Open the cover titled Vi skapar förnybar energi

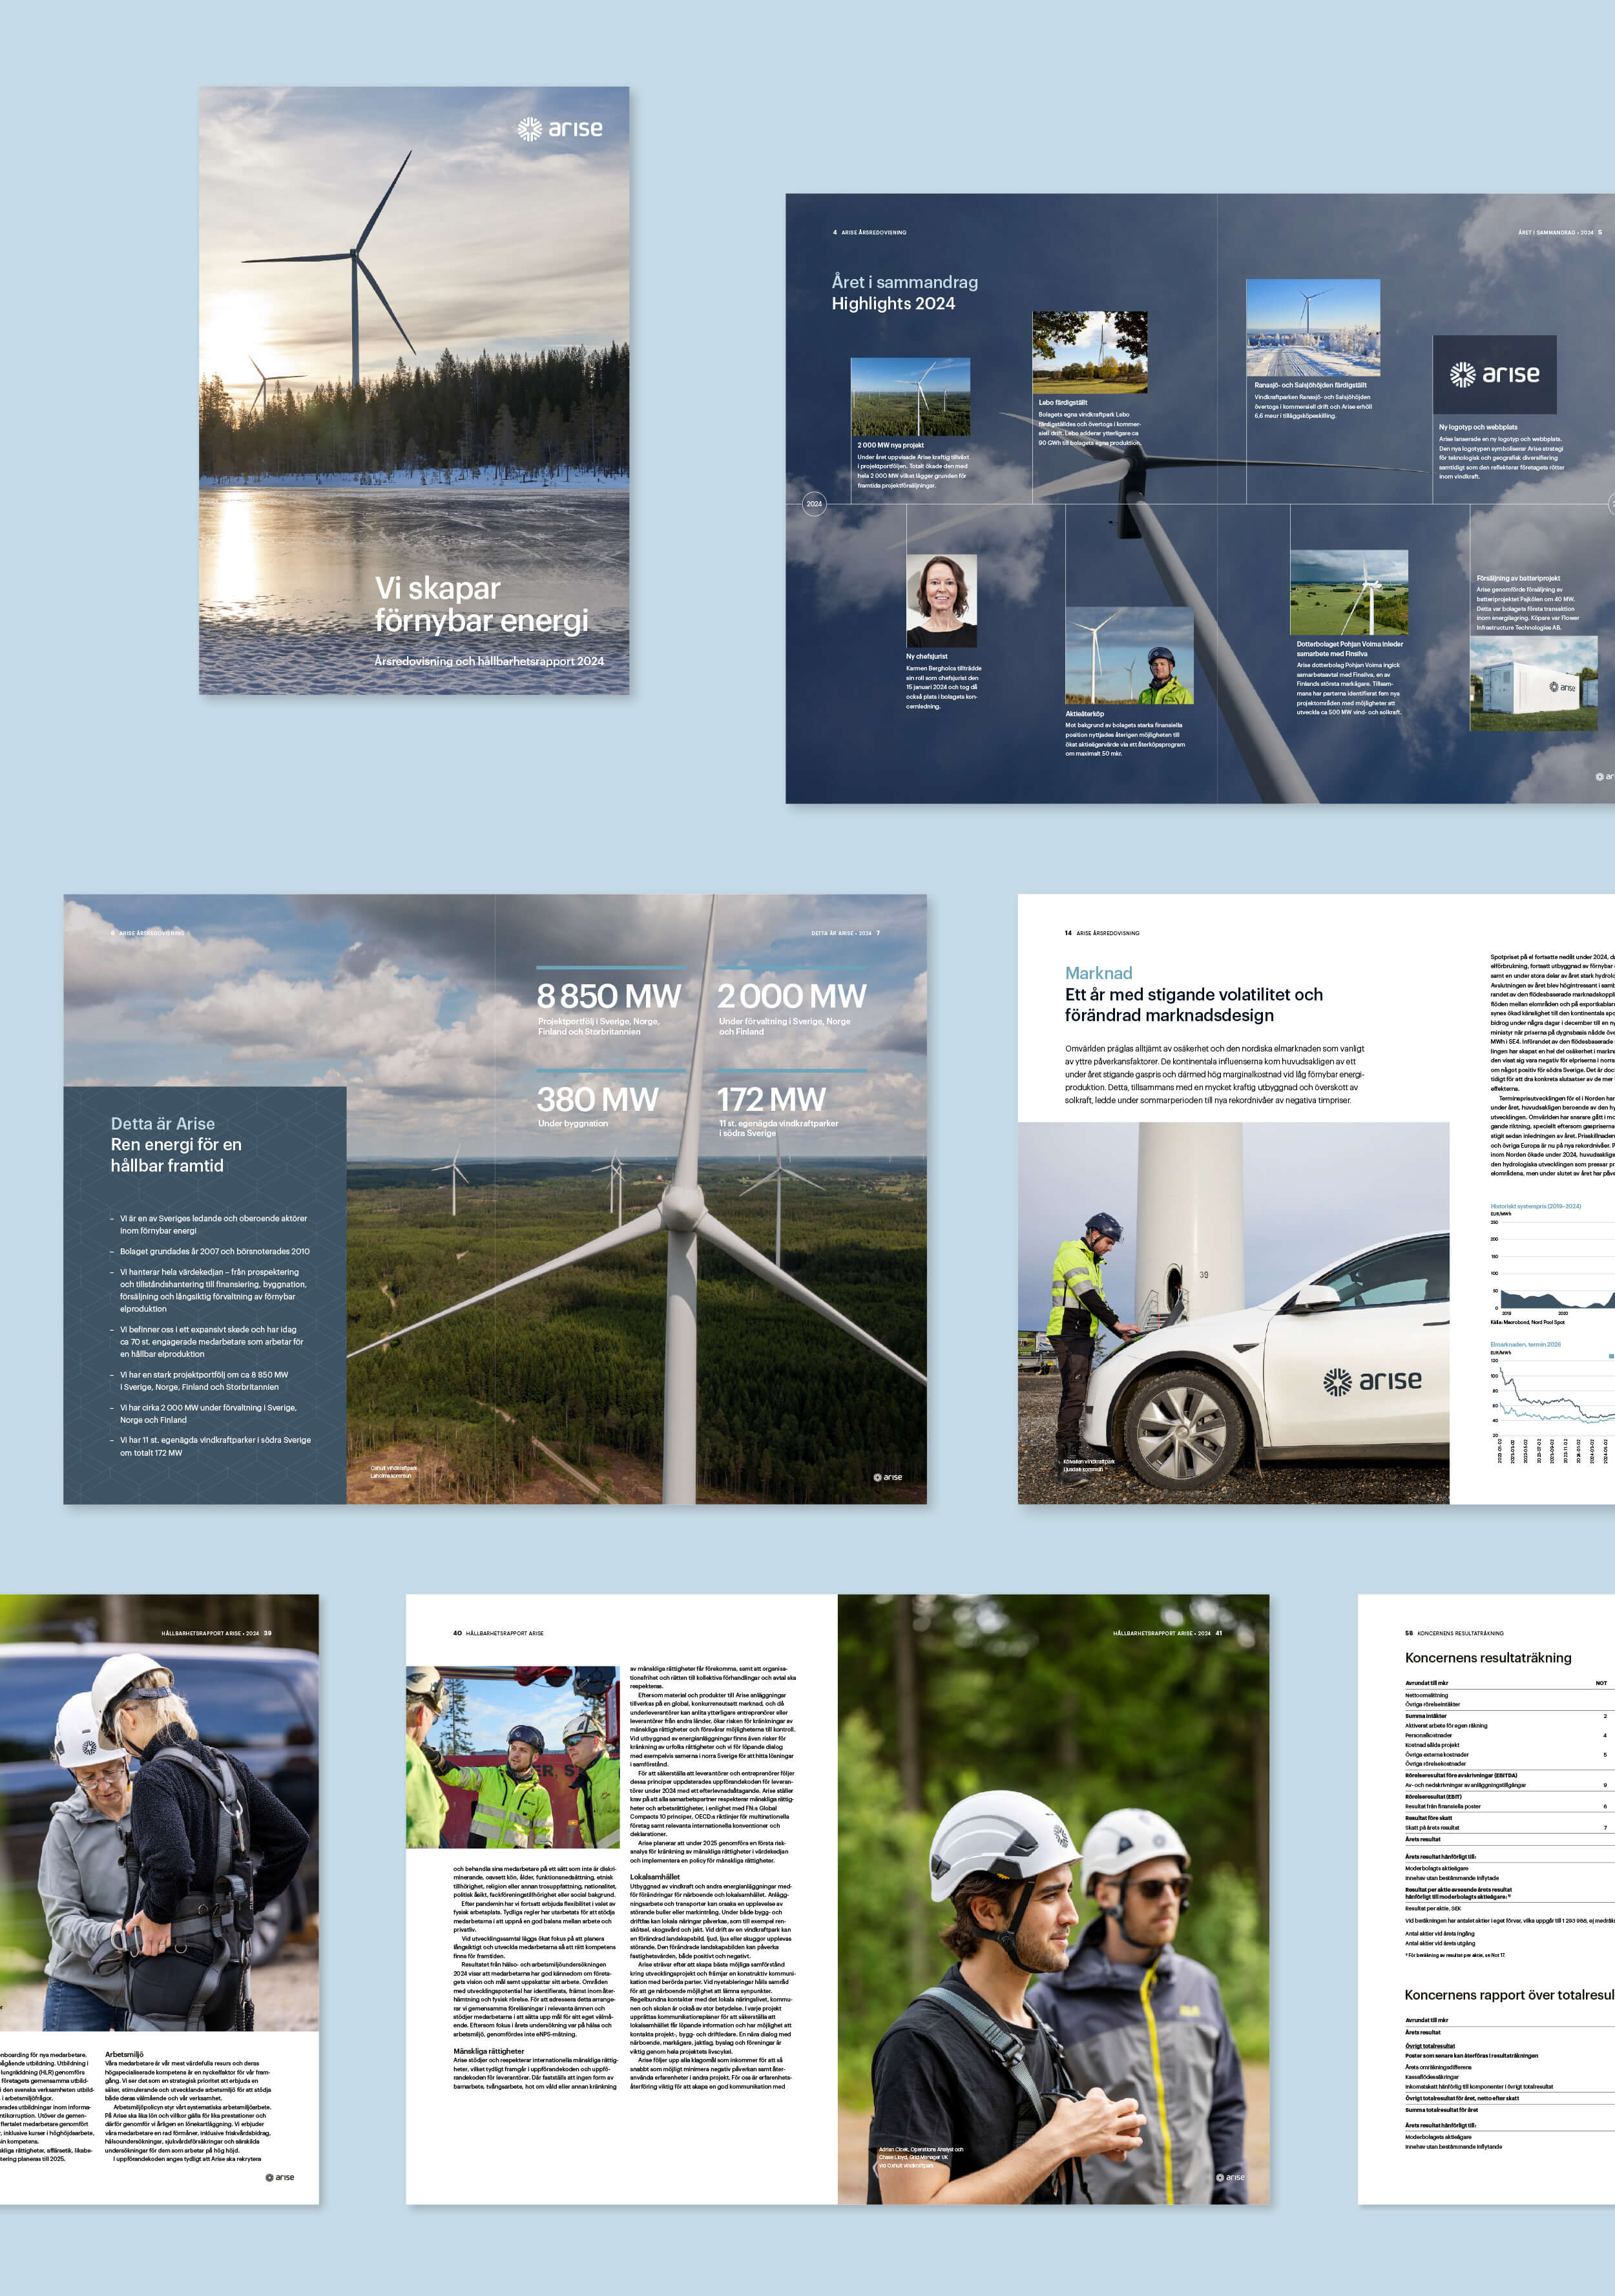pos(414,390)
